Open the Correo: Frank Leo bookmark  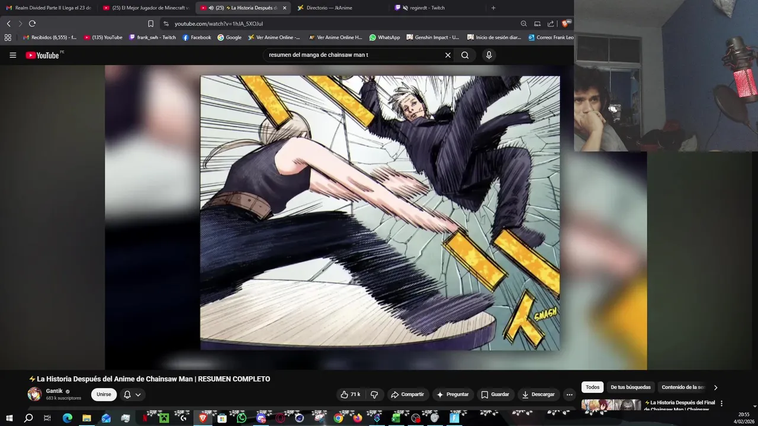pyautogui.click(x=551, y=37)
